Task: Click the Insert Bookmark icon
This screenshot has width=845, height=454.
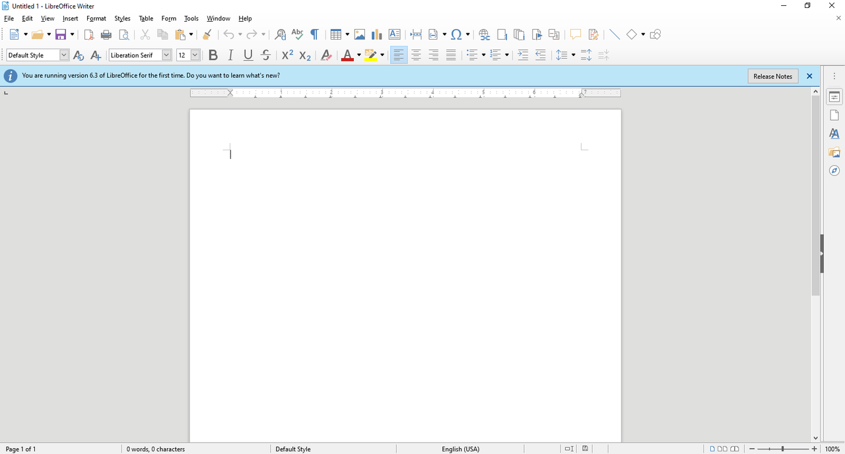Action: (537, 34)
